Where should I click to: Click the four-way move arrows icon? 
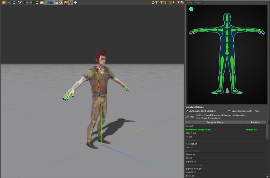(75, 3)
